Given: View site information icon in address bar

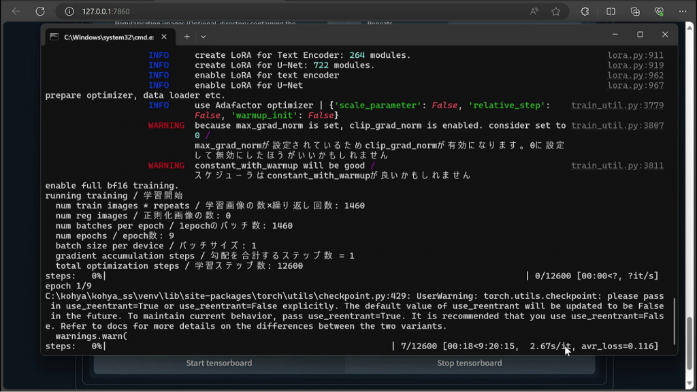Looking at the screenshot, I should (x=69, y=12).
